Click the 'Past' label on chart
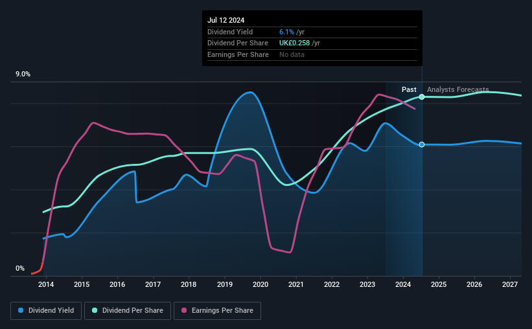 [x=409, y=89]
